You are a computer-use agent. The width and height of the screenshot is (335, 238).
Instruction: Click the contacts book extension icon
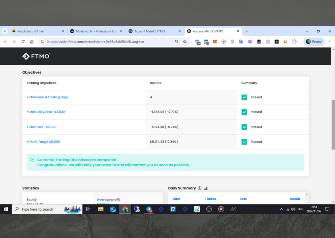pos(259,42)
